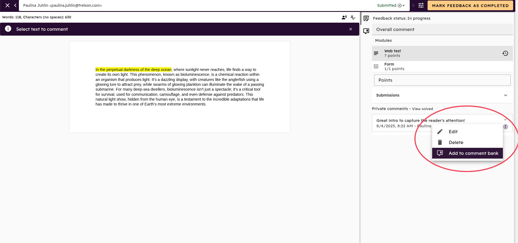Click the text-to-speech voice icon
This screenshot has width=518, height=243.
344,17
